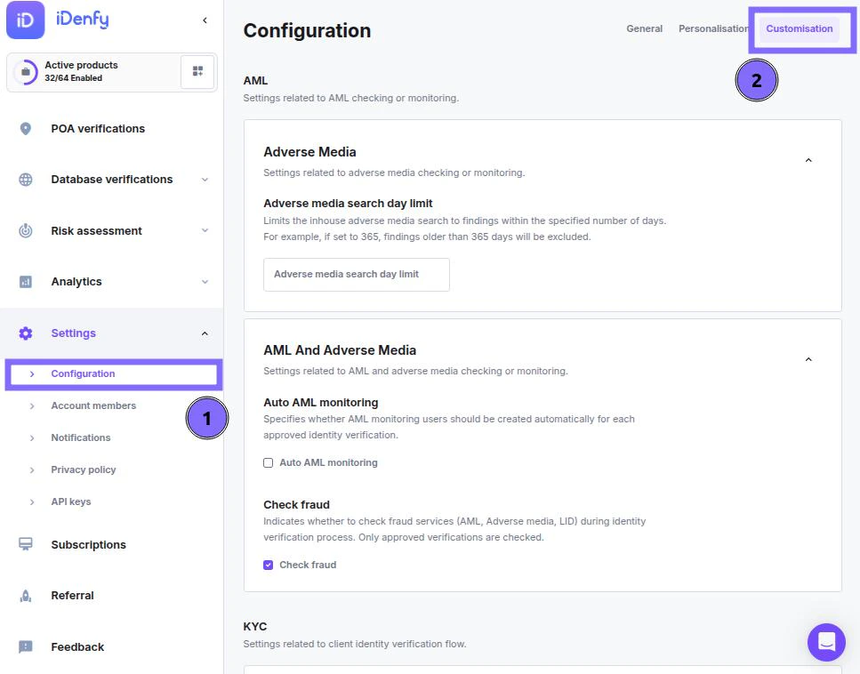Click the AML And Adverse Media heading
The image size is (860, 674).
click(340, 350)
